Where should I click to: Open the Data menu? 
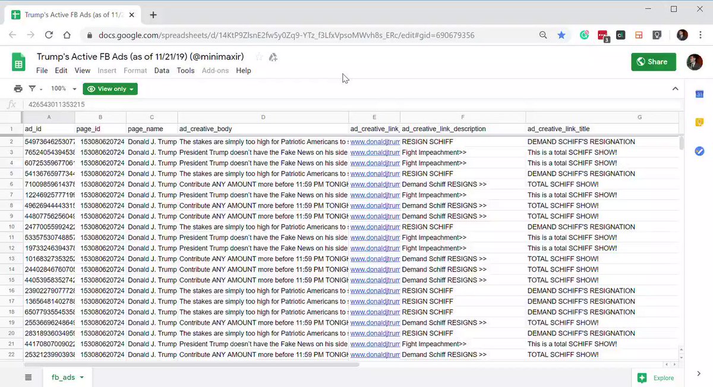(x=162, y=71)
